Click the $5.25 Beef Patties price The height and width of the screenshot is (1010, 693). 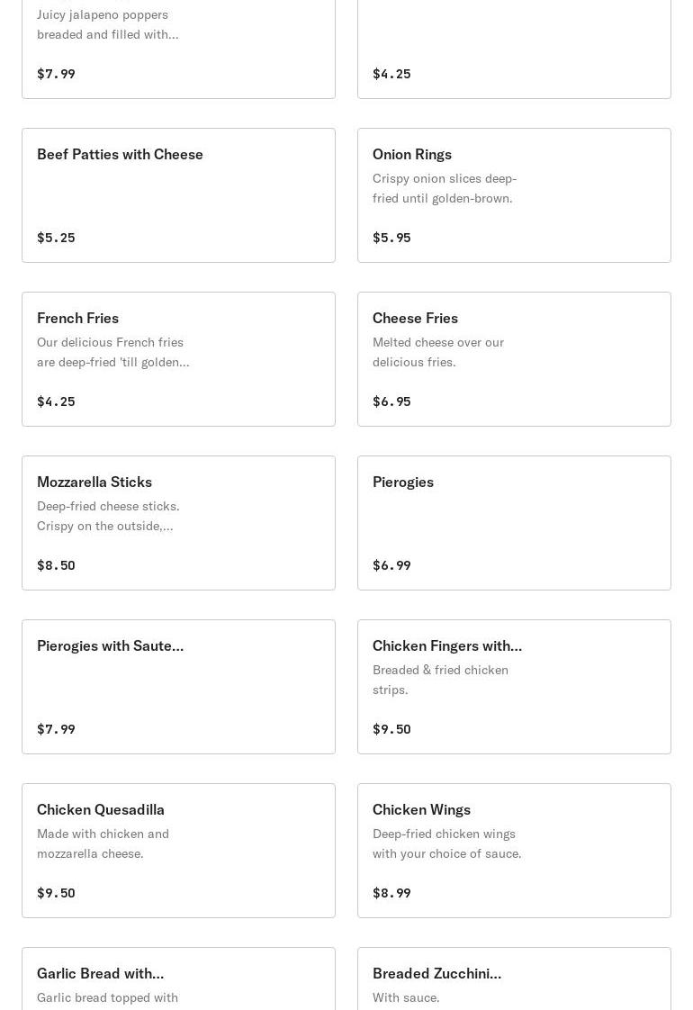click(56, 238)
